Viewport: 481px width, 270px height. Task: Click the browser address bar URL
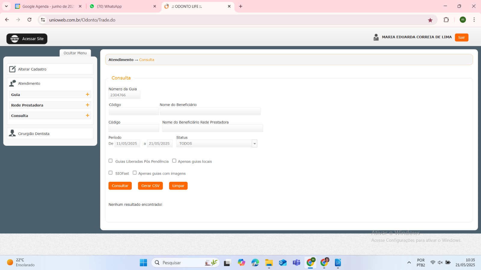[82, 20]
